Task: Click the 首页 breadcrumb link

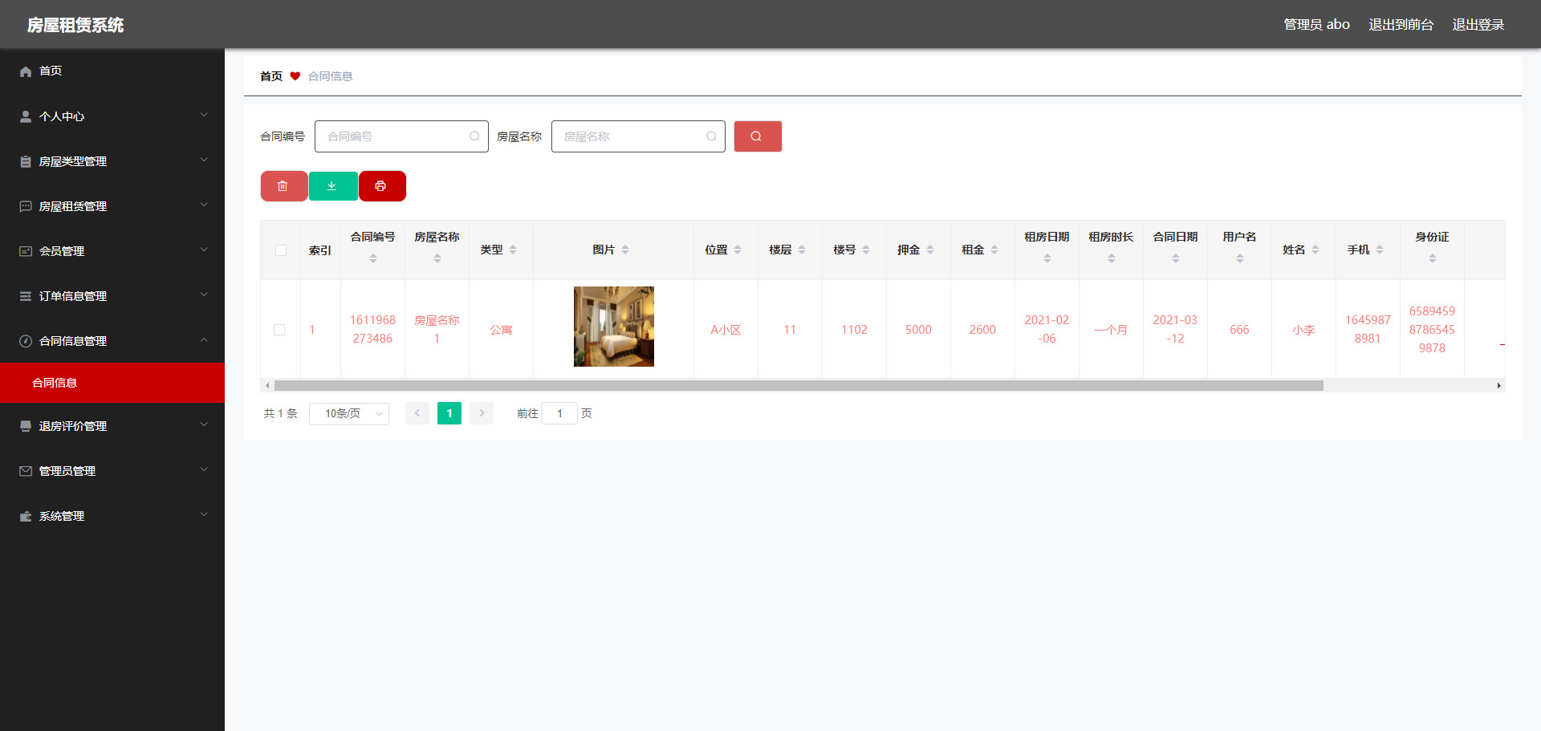Action: [271, 76]
